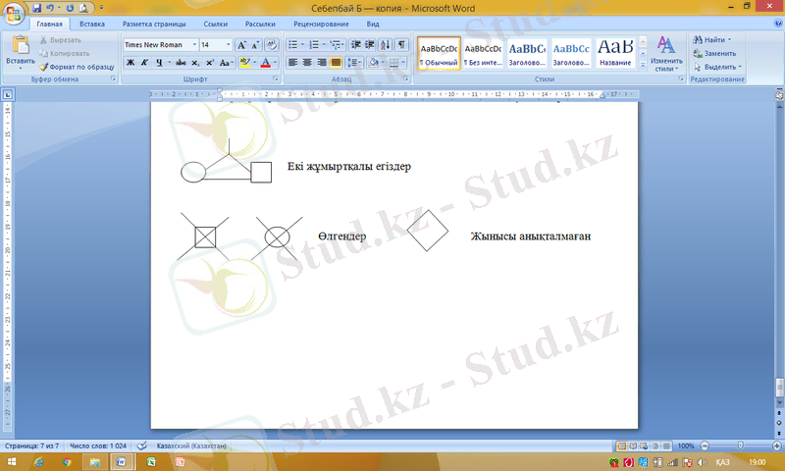Viewport: 785px width, 471px height.
Task: Toggle bold formatting
Action: [x=130, y=62]
